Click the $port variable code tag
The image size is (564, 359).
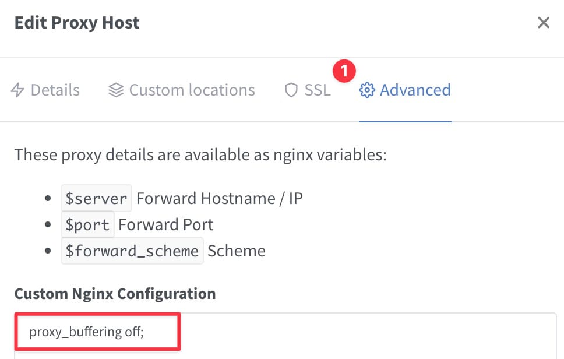[x=87, y=225]
